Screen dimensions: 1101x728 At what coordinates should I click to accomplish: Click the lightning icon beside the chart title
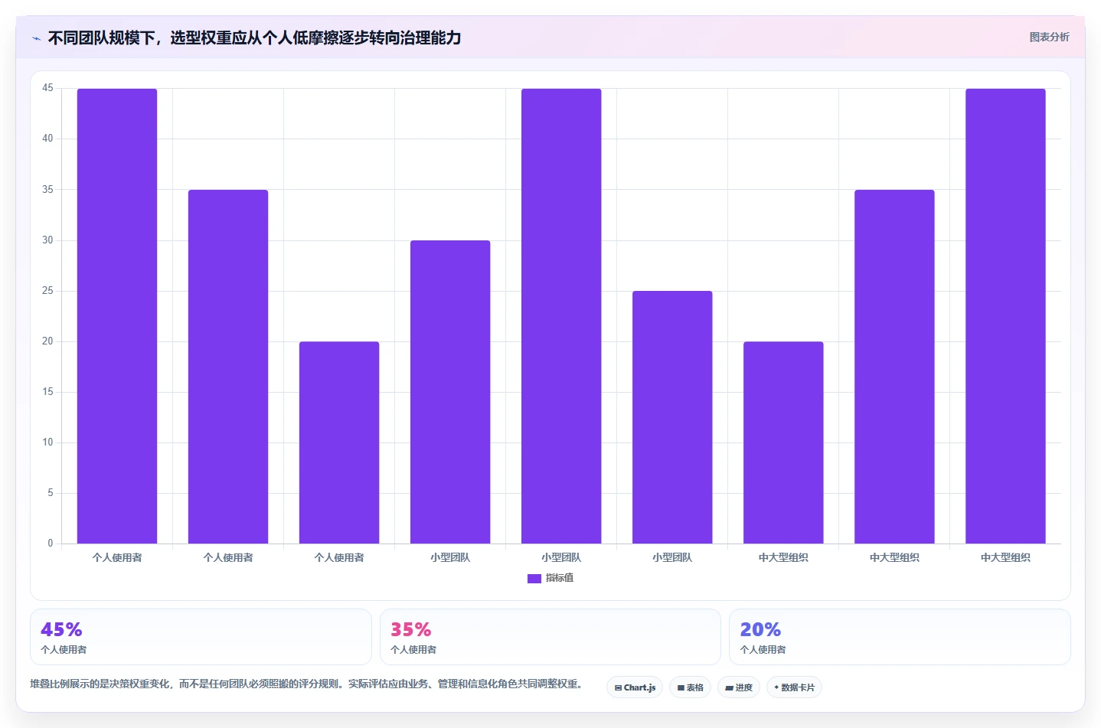coord(36,38)
